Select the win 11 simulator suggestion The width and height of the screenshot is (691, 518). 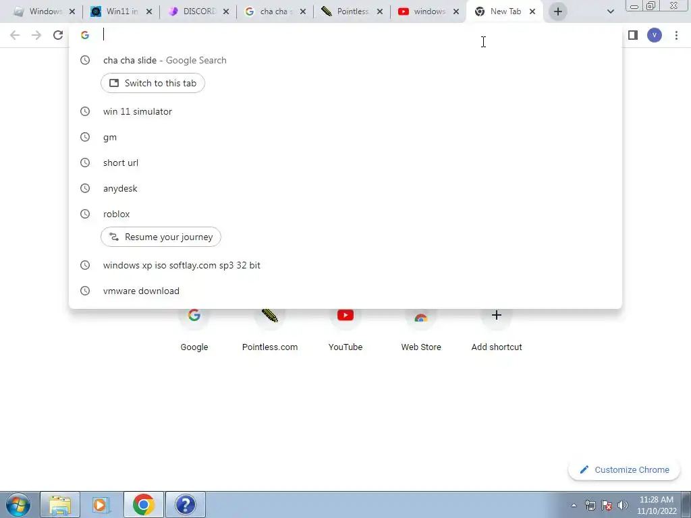[345, 111]
